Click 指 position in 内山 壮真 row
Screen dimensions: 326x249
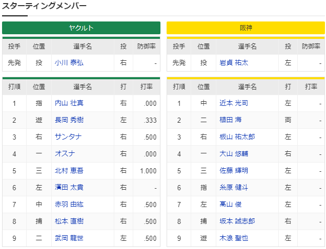point(39,103)
